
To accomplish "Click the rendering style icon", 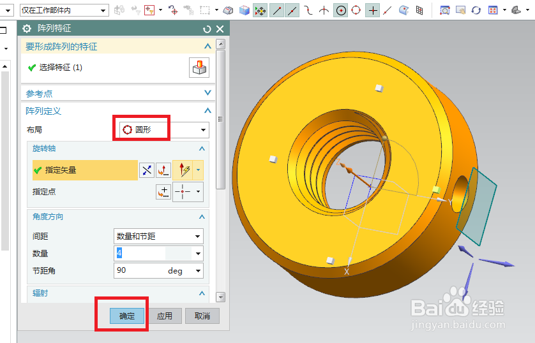I will click(516, 11).
